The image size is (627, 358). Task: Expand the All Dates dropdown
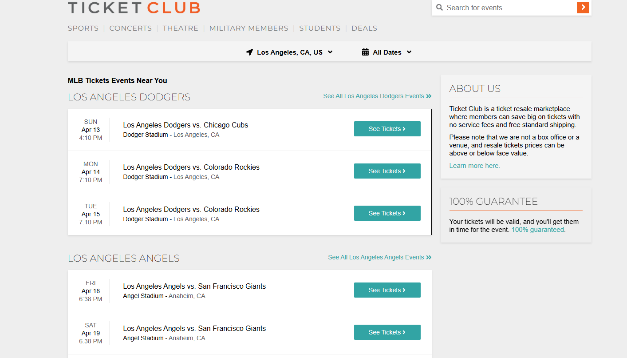coord(387,52)
